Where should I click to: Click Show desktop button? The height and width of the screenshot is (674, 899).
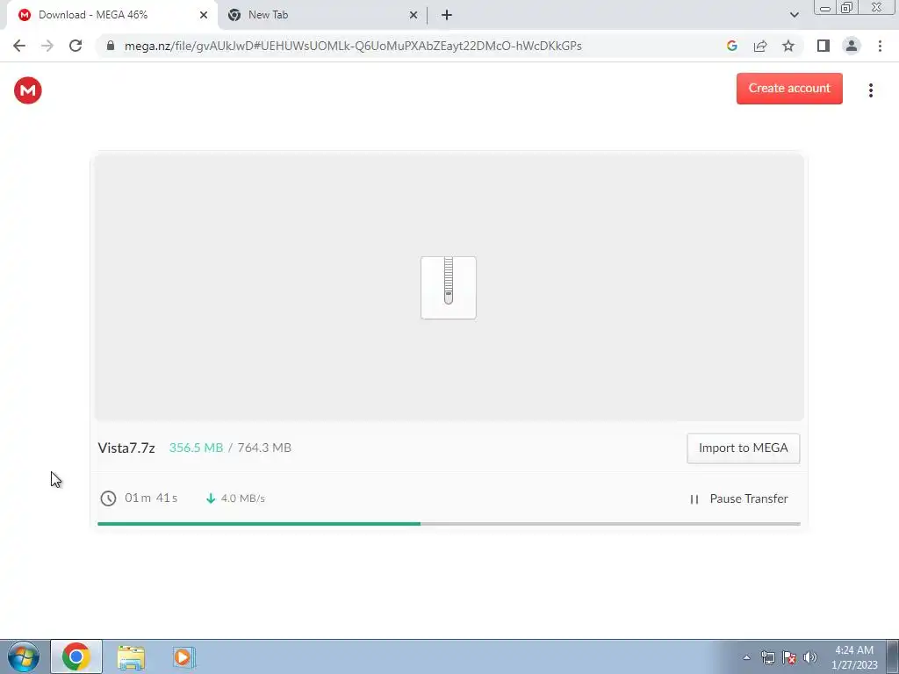click(893, 656)
